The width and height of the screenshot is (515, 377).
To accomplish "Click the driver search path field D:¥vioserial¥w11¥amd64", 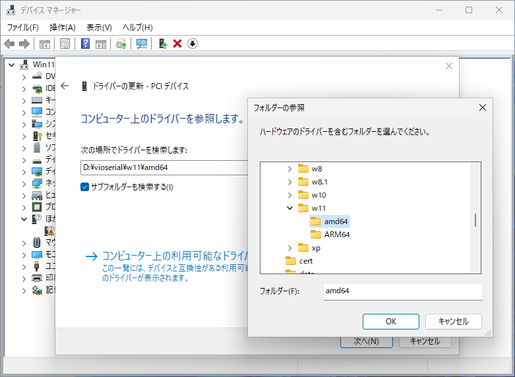I will pos(164,167).
